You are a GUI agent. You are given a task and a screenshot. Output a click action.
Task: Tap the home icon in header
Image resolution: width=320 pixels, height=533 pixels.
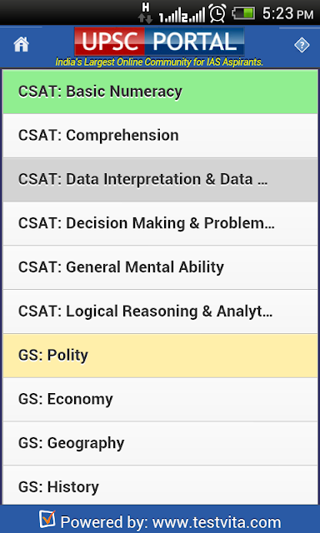tap(21, 44)
